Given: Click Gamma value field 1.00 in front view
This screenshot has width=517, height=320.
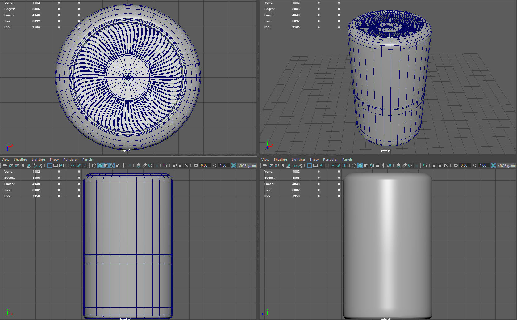Looking at the screenshot, I should tap(223, 165).
